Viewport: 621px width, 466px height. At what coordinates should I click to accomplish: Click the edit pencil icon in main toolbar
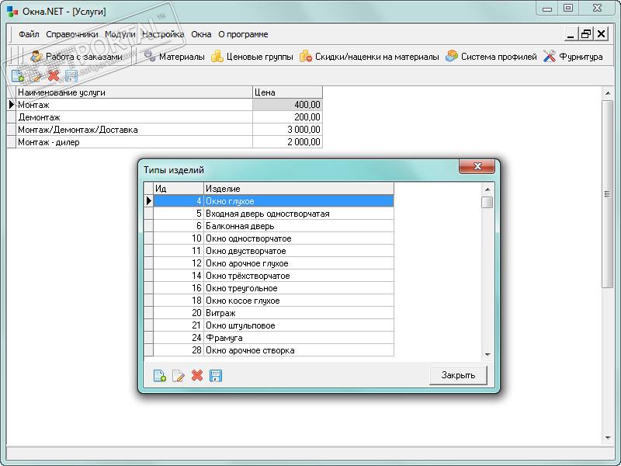coord(36,75)
